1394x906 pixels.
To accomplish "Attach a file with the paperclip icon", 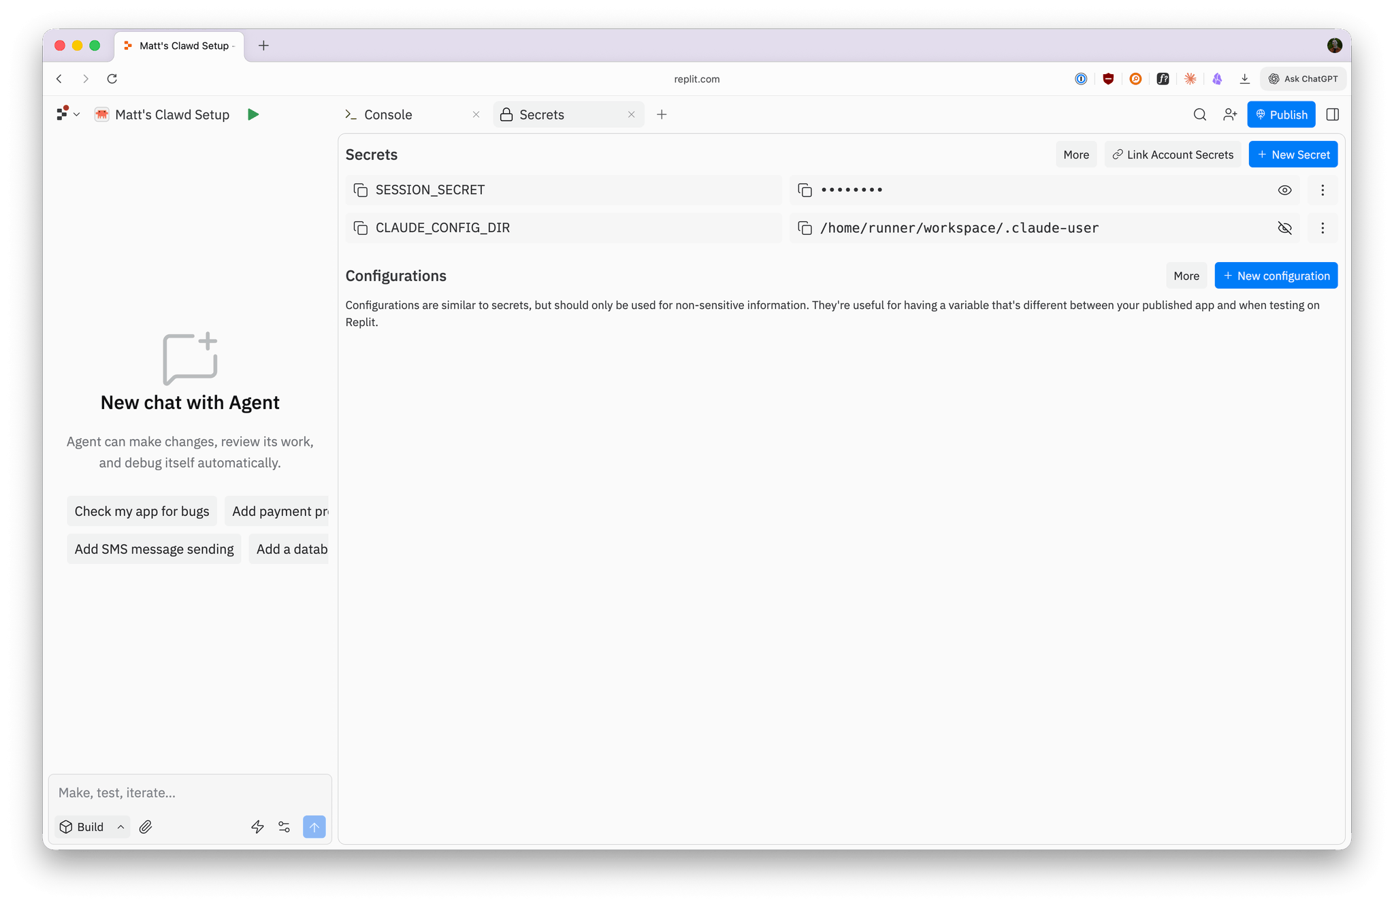I will 146,827.
